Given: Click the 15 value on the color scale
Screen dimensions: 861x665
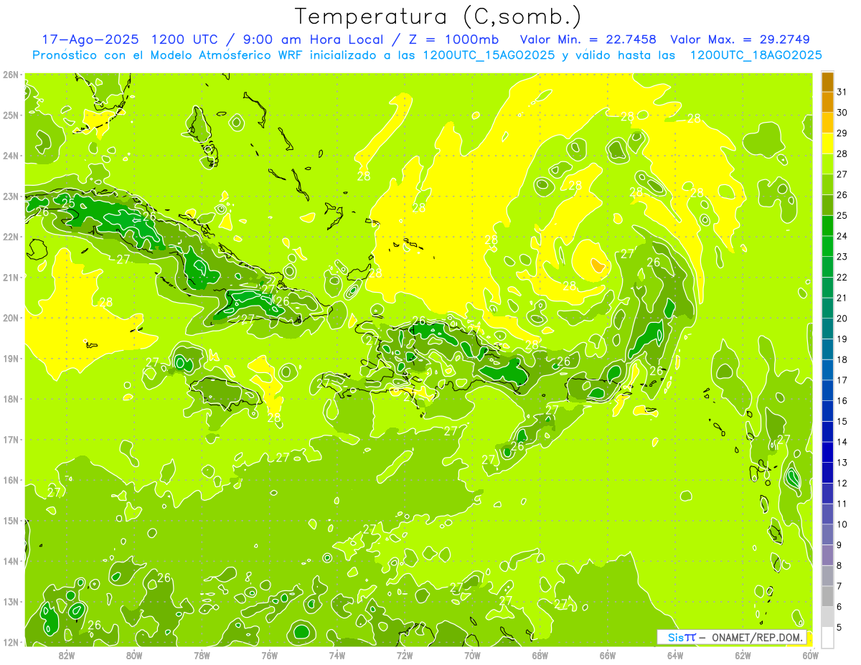Looking at the screenshot, I should click(842, 421).
